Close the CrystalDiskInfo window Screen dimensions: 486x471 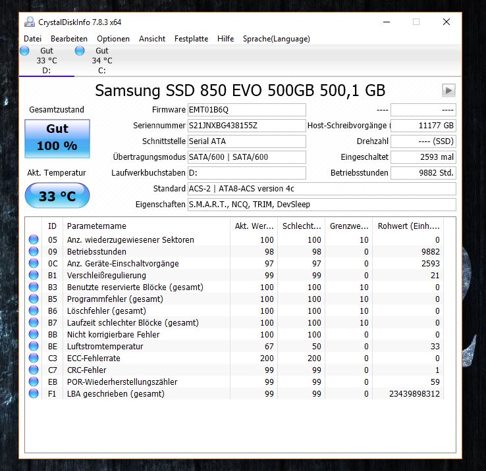(x=446, y=22)
